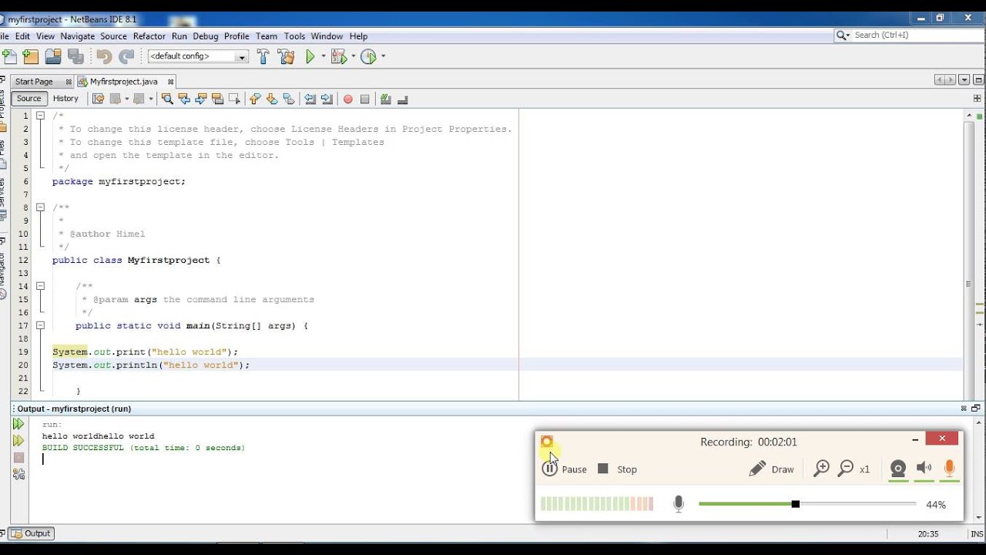This screenshot has height=555, width=986.
Task: Click code line 20 println statement
Action: (151, 365)
